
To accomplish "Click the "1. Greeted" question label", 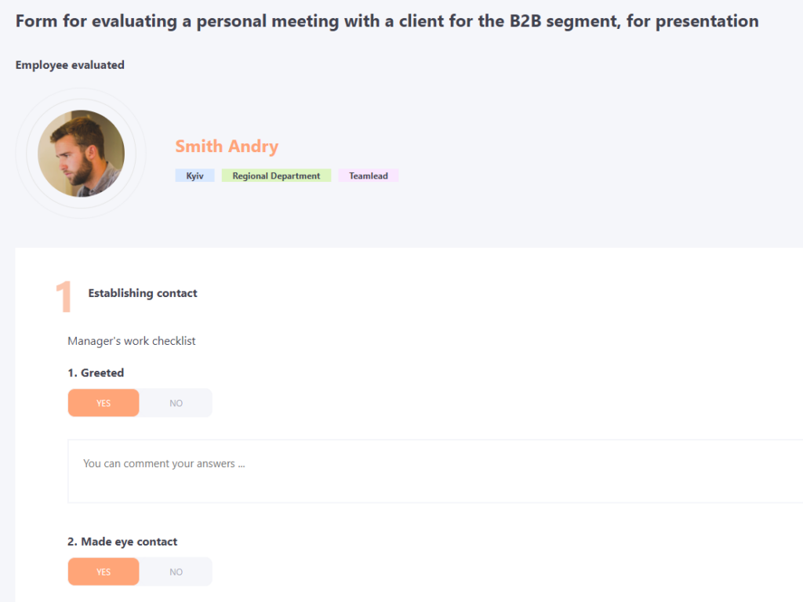I will coord(96,372).
